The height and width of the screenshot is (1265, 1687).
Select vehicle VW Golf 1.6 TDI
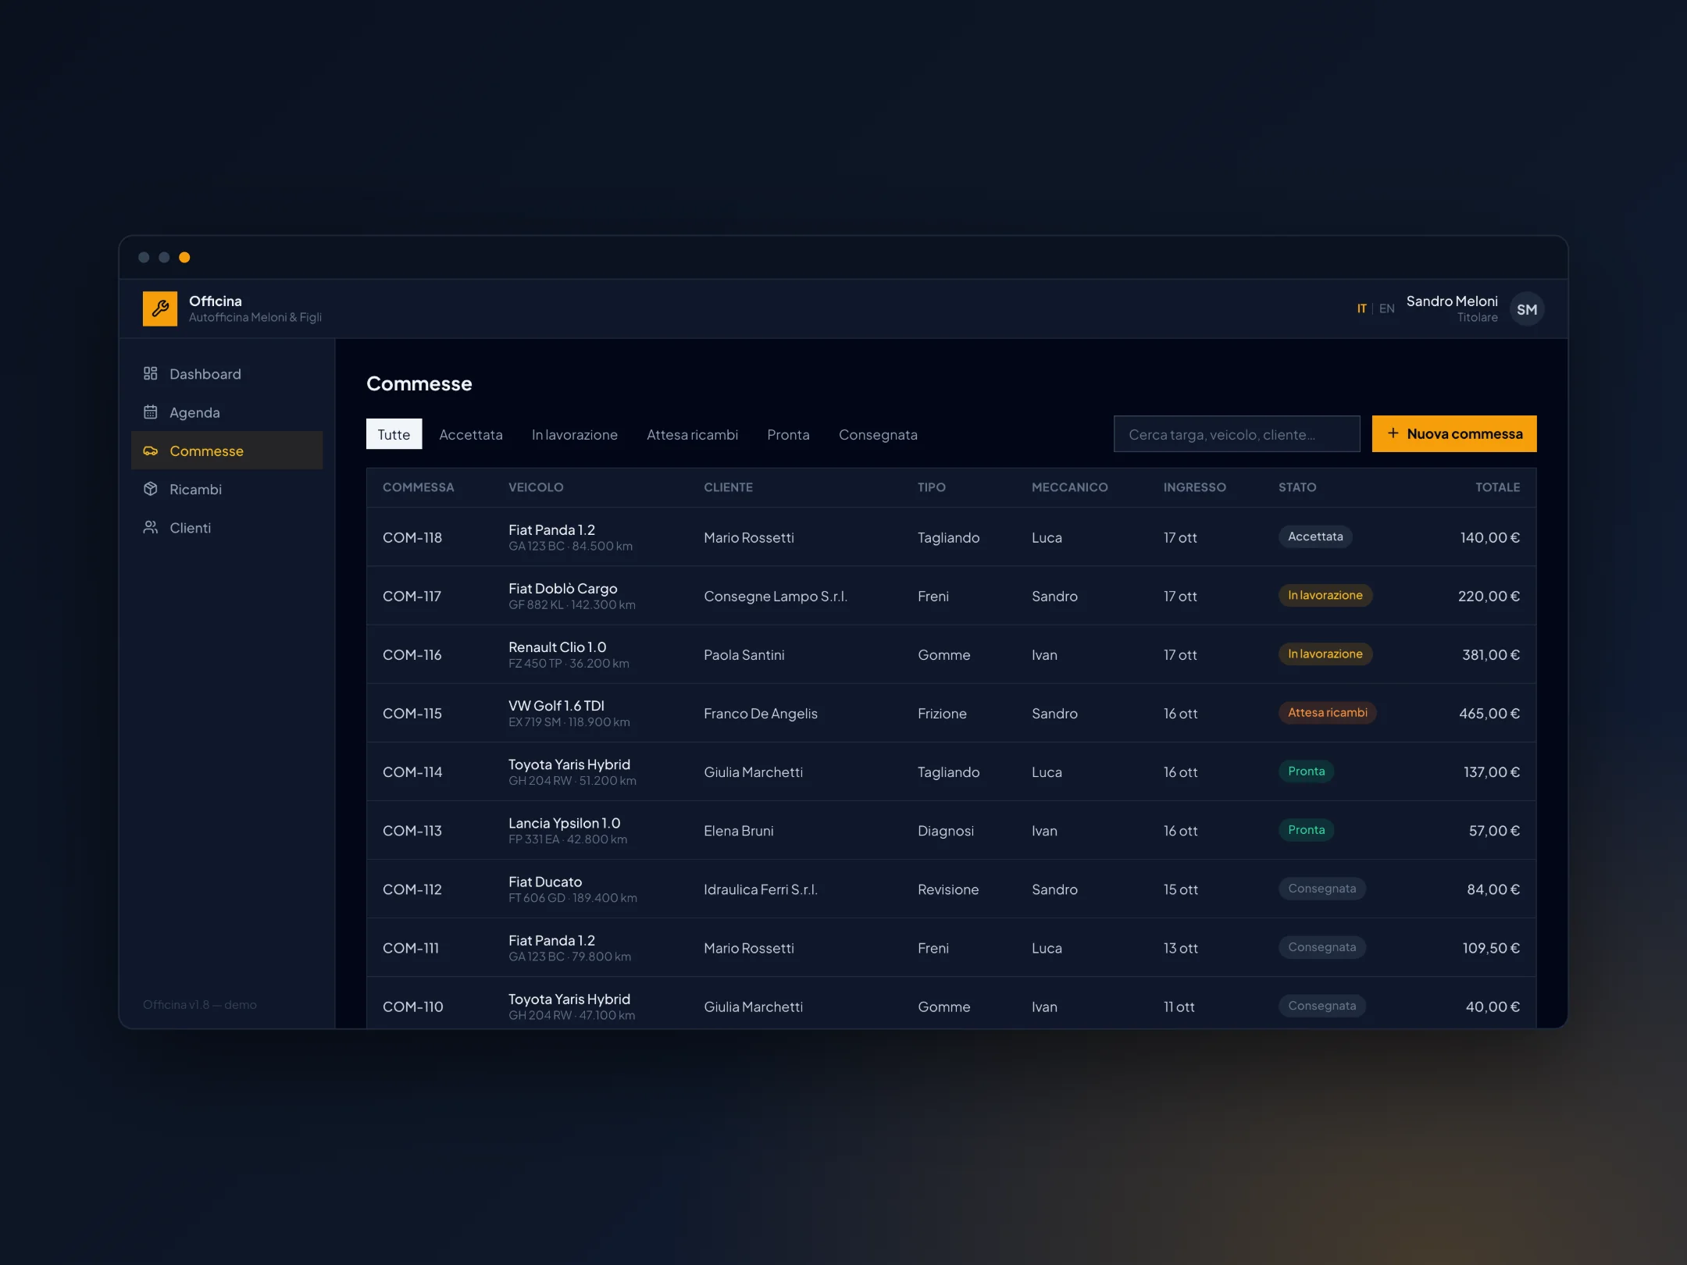coord(556,705)
